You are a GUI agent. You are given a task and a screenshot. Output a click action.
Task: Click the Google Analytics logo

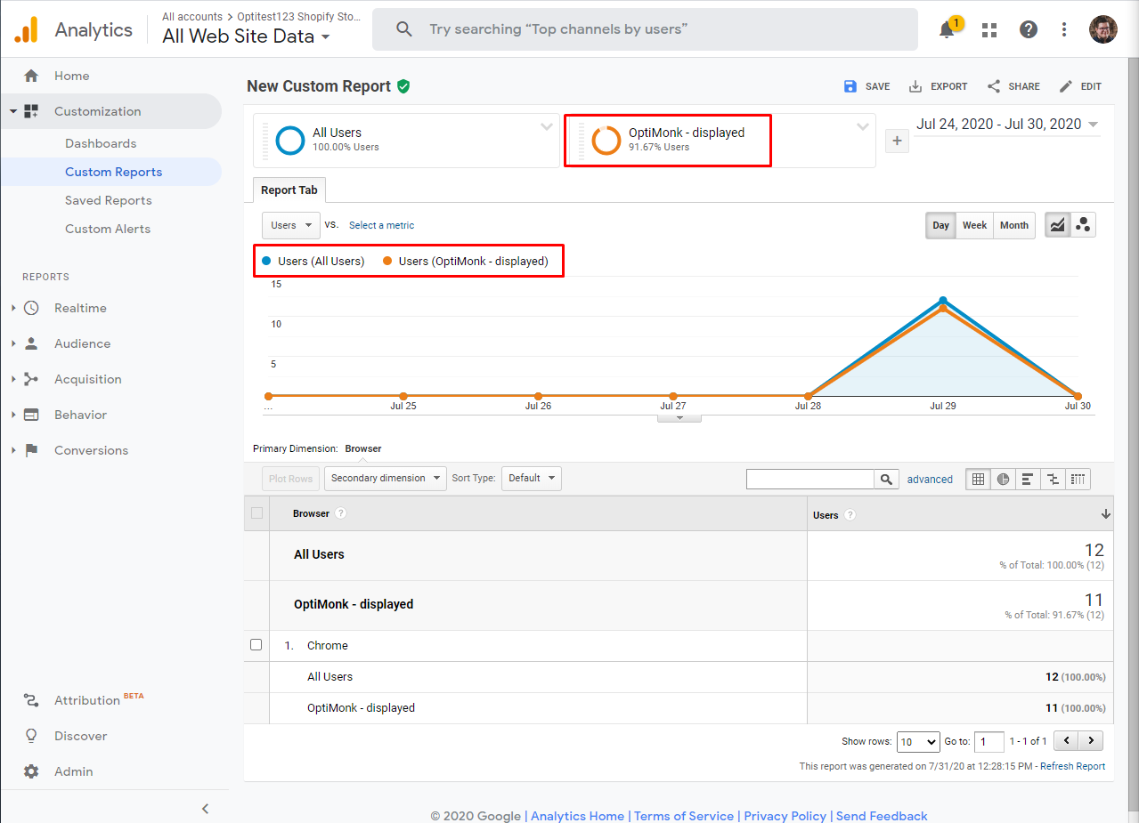pyautogui.click(x=27, y=29)
